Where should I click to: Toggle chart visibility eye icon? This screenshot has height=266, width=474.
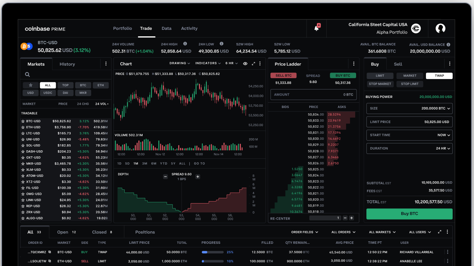245,64
